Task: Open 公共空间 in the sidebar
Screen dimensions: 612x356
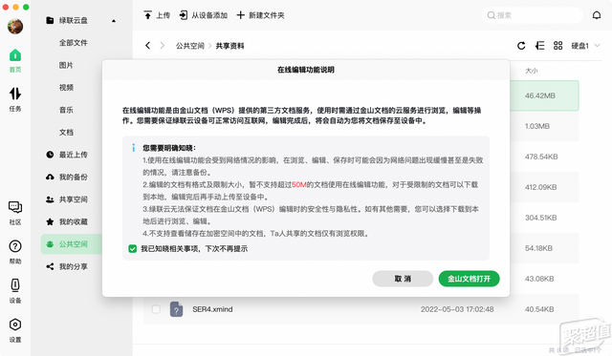Action: [72, 244]
